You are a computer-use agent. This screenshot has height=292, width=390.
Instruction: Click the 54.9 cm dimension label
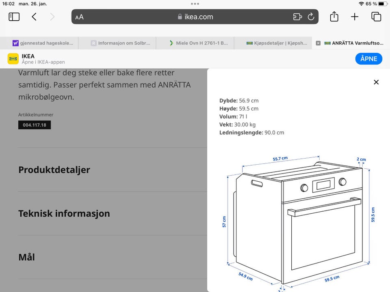245,276
